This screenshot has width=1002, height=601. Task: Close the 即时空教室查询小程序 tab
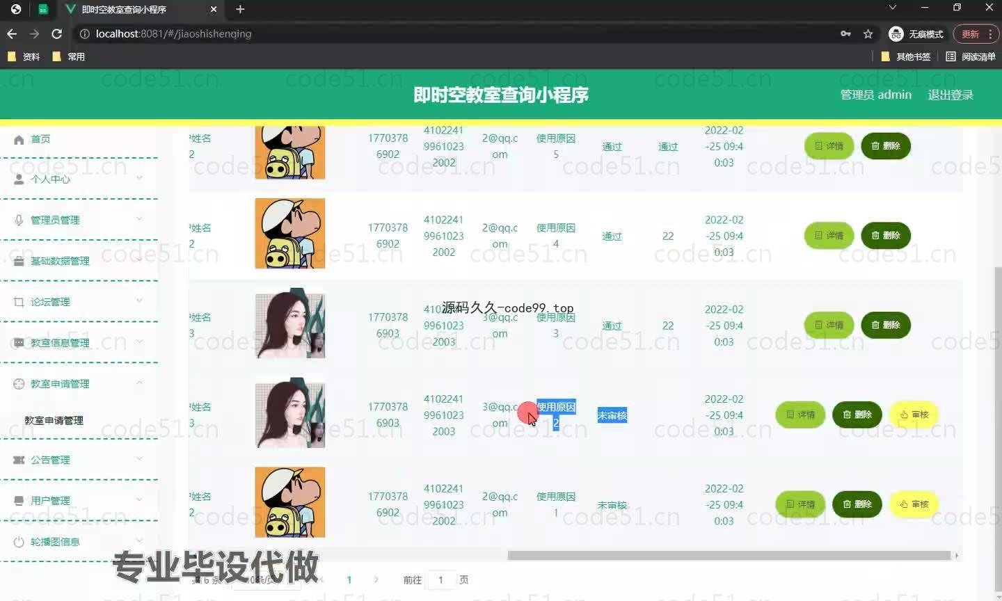214,9
